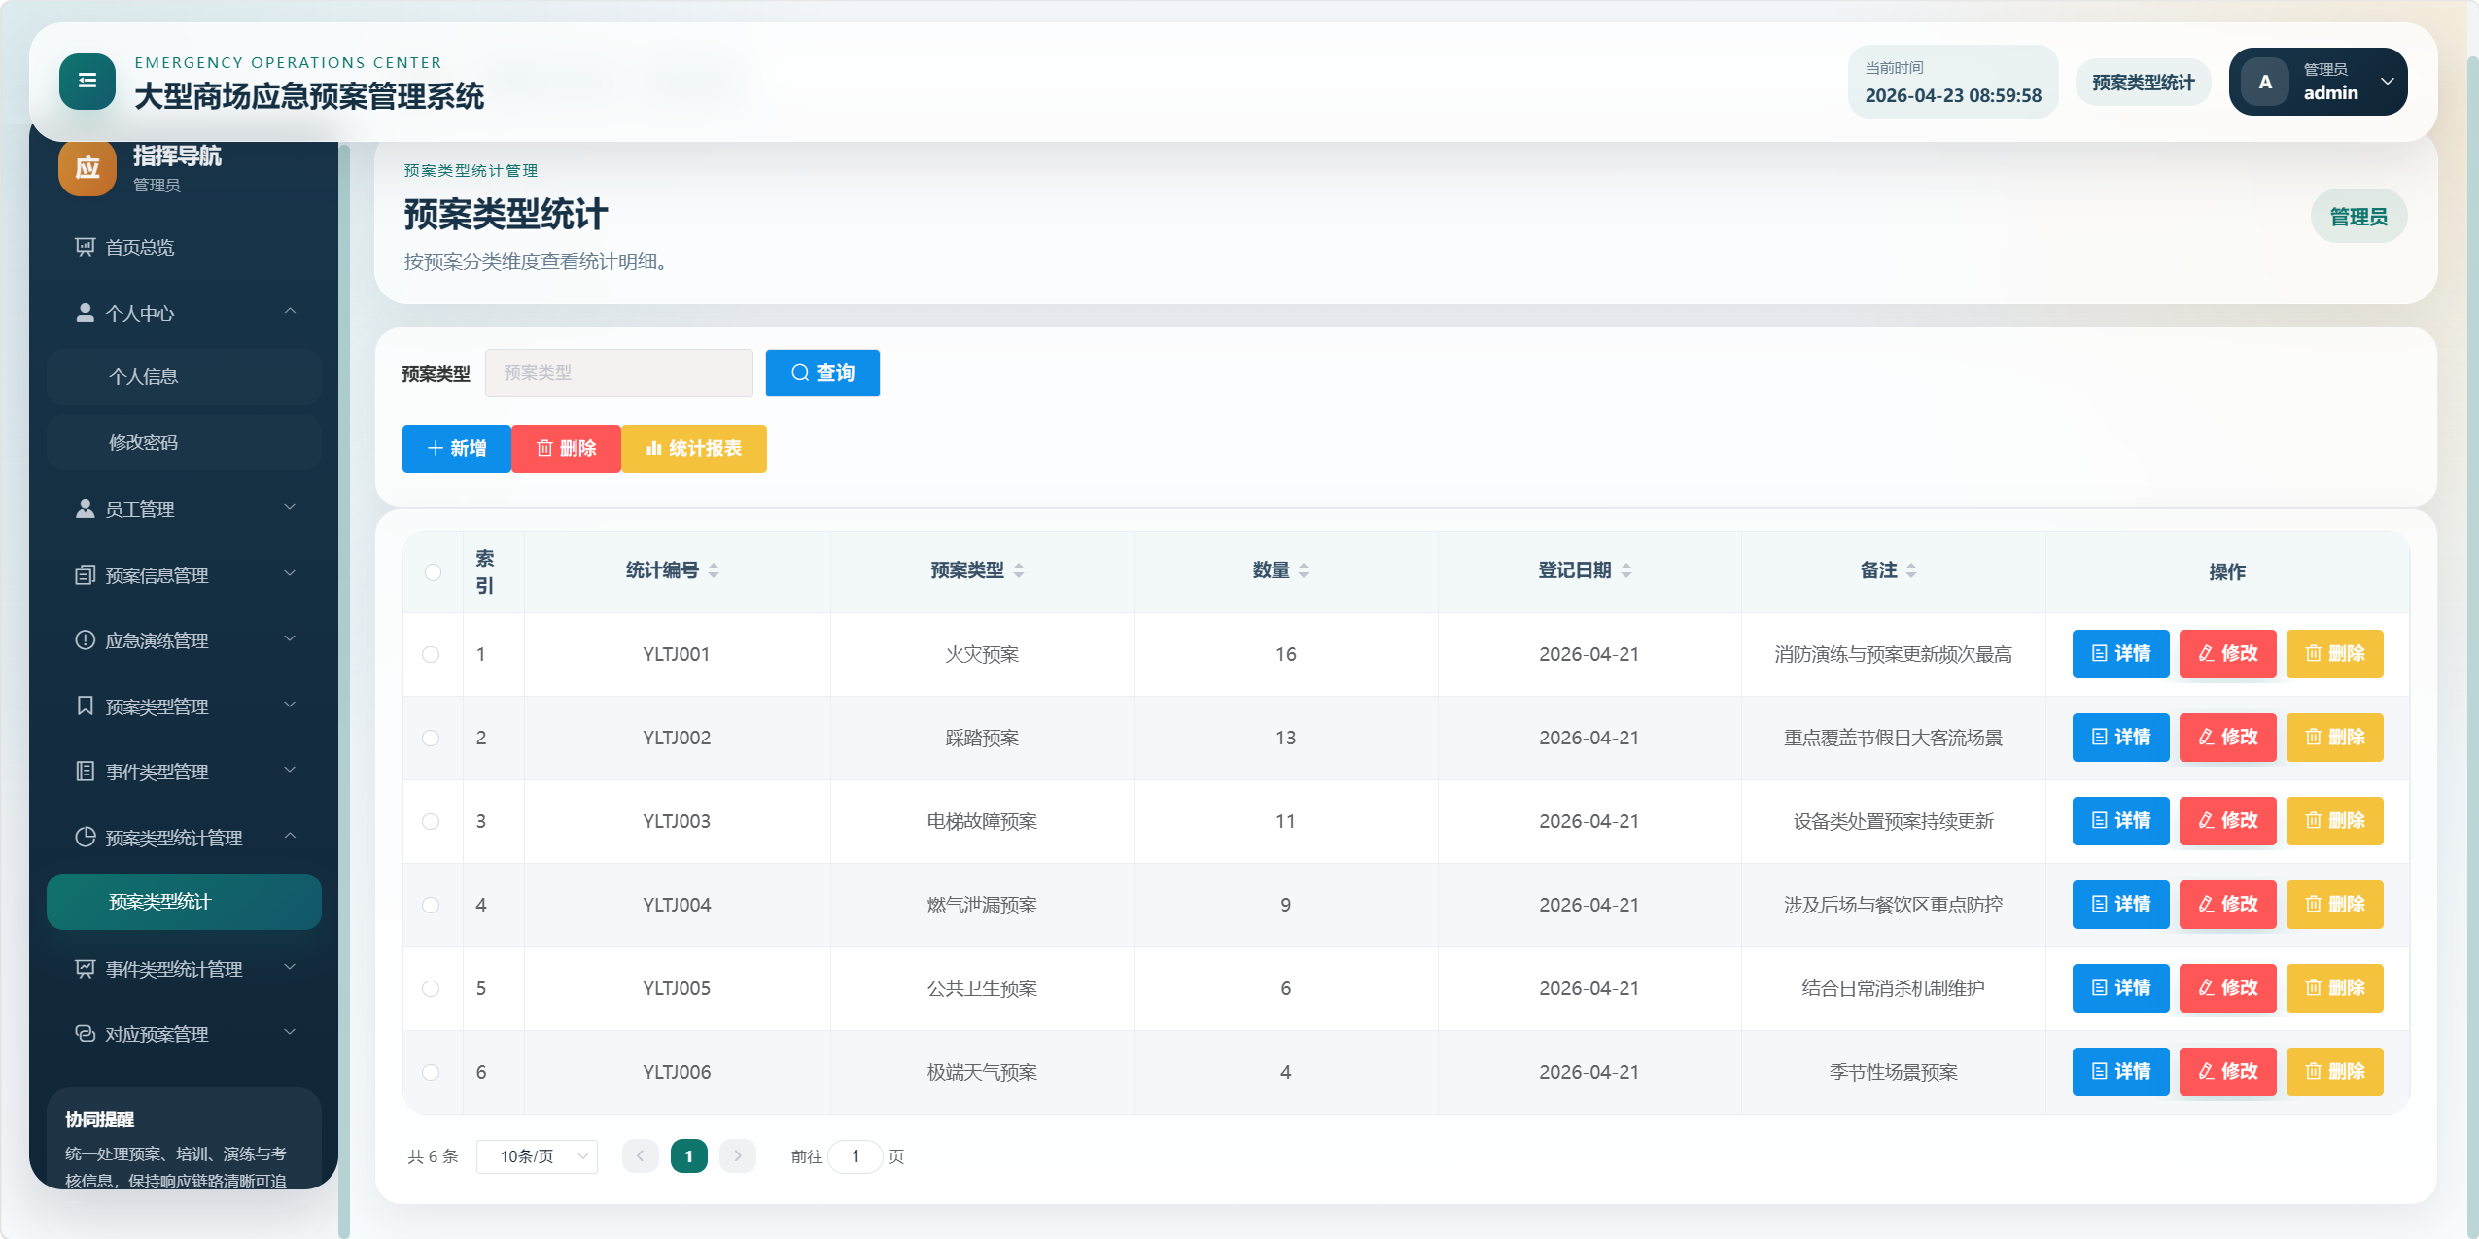Click the hamburger menu icon in header
Viewport: 2479px width, 1239px height.
(x=87, y=82)
